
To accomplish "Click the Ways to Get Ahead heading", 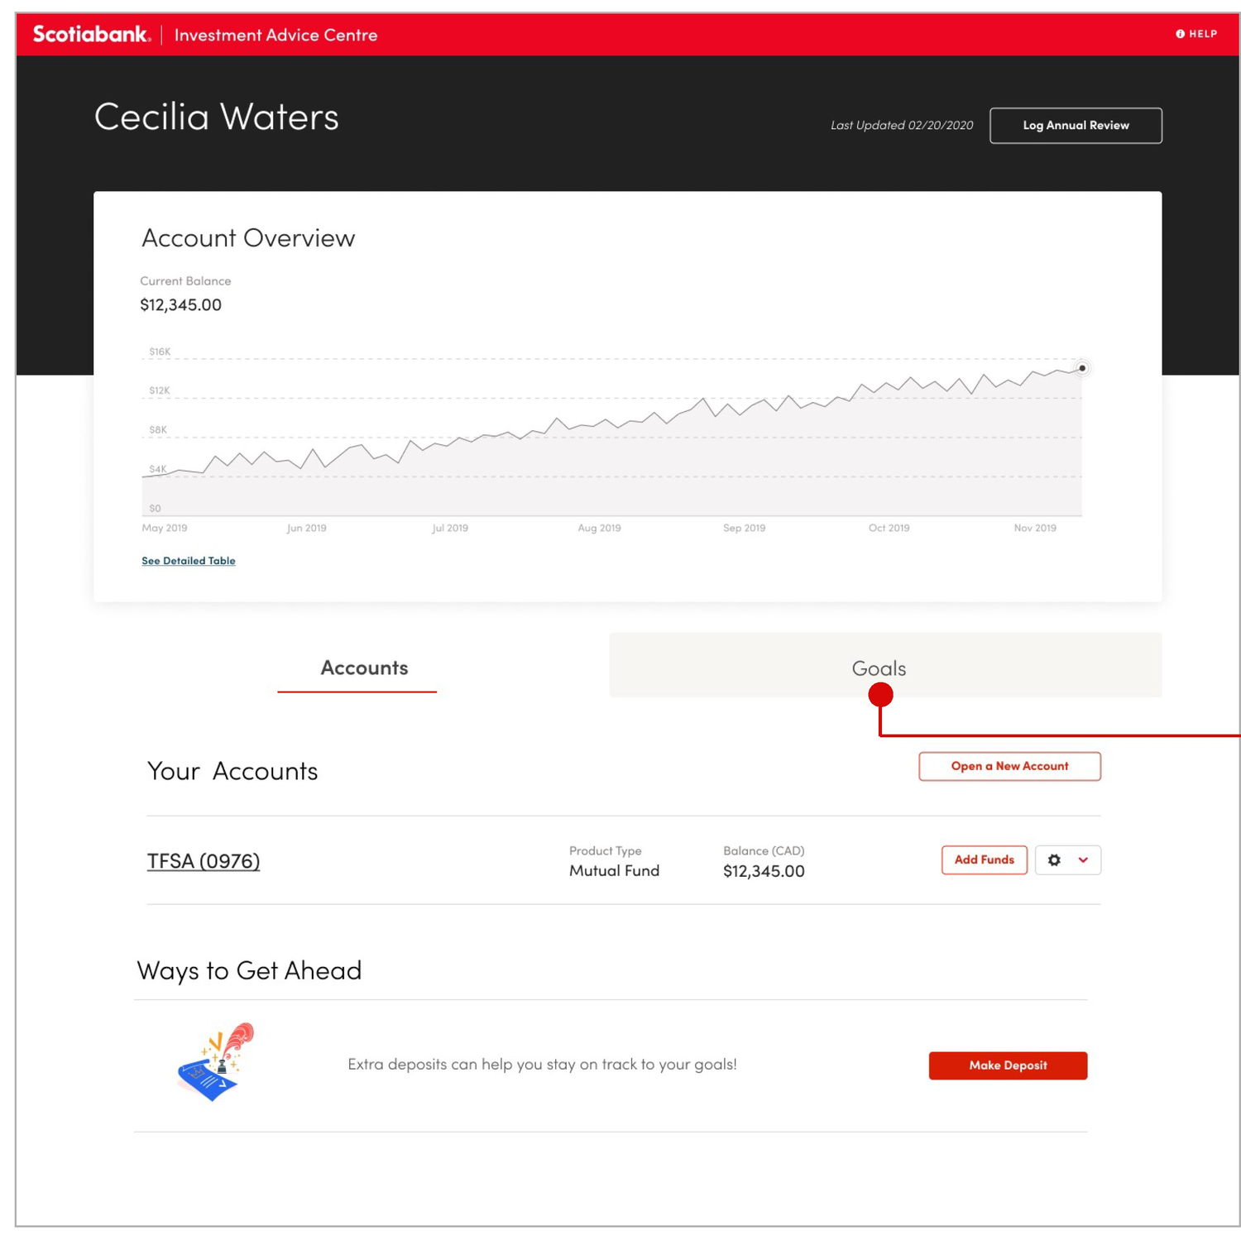I will click(x=249, y=970).
